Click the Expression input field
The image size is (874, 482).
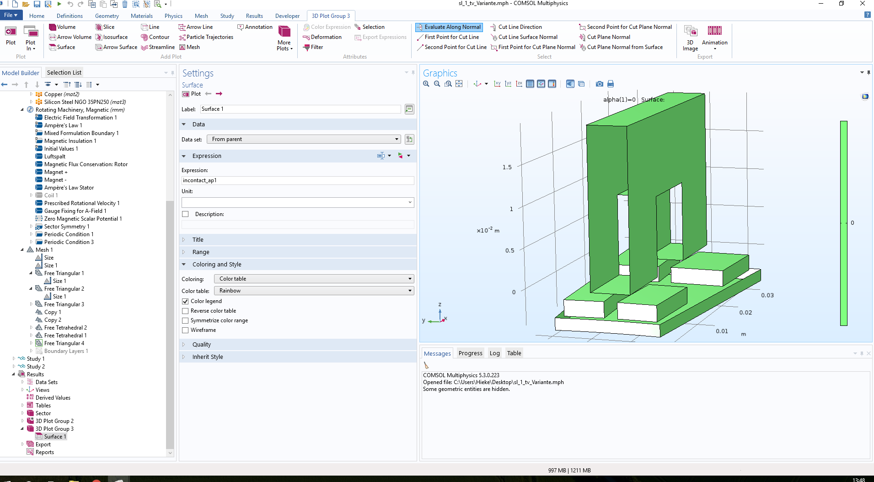(x=297, y=180)
